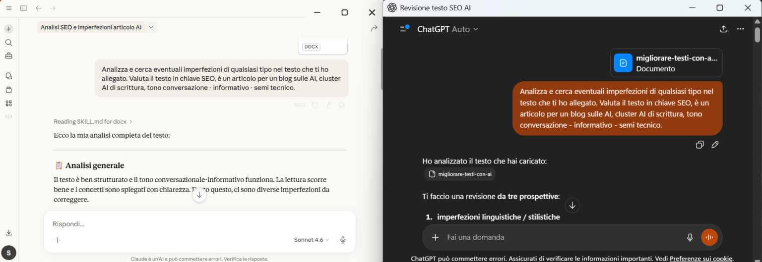Expand the Claude chat title dropdown chevron

point(151,27)
